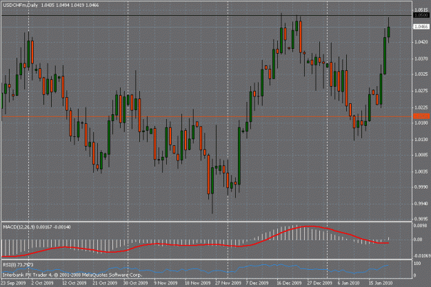Viewport: 431px width, 287px height.
Task: Click the 1.0085 price axis value
Action: (x=421, y=155)
